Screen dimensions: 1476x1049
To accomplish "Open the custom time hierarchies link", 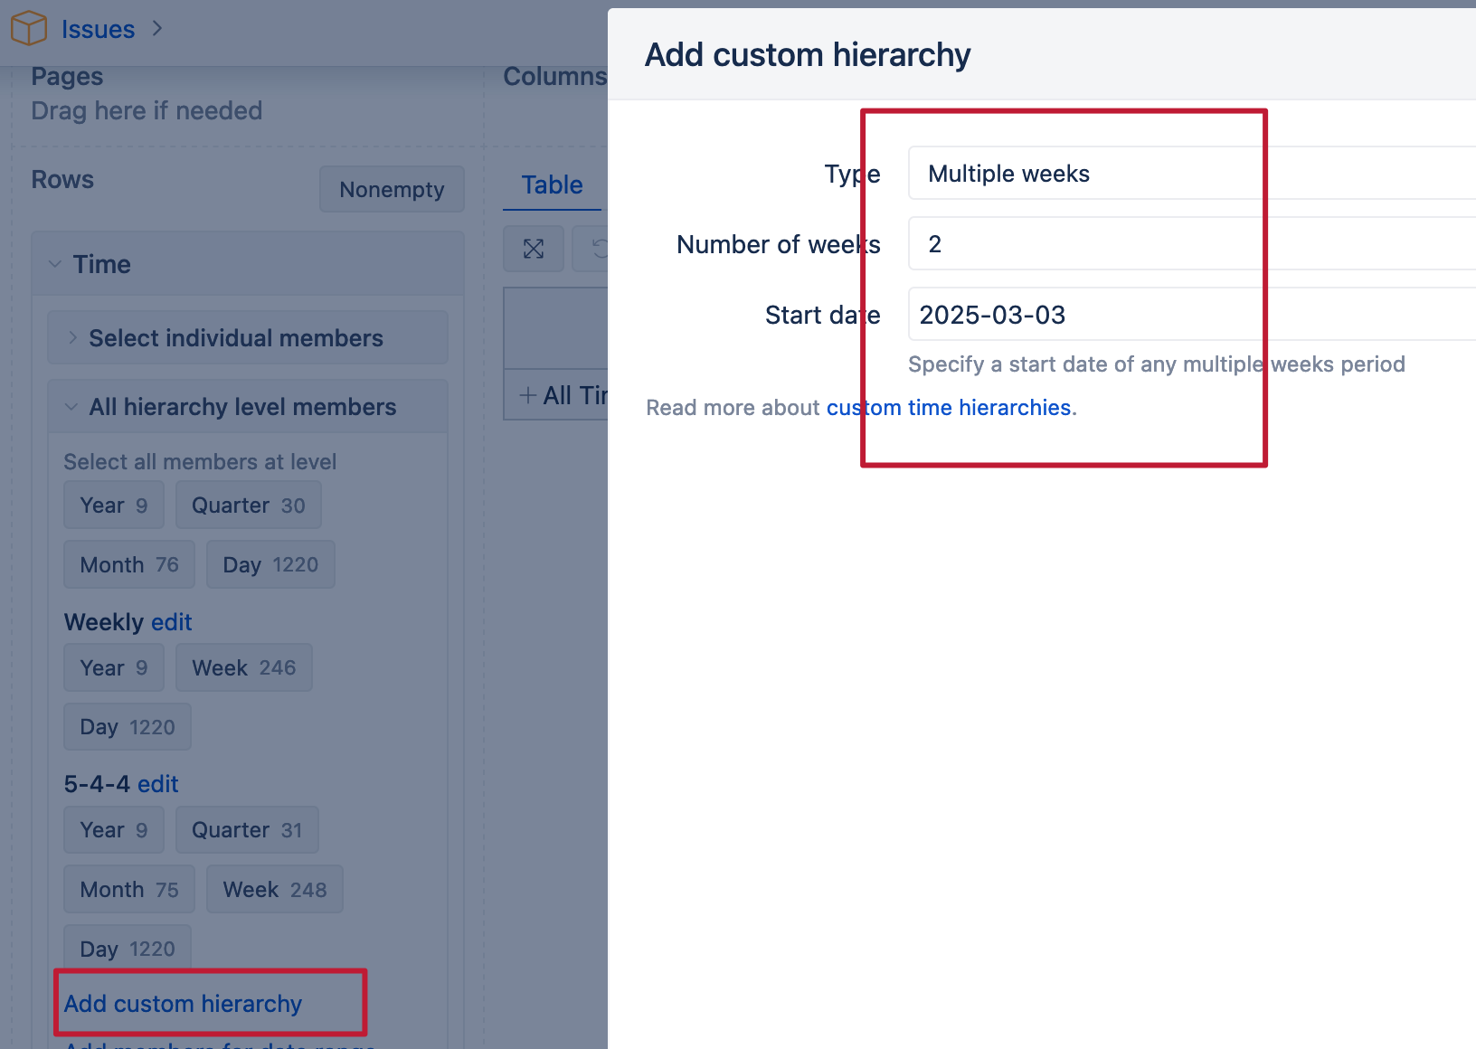I will point(949,408).
